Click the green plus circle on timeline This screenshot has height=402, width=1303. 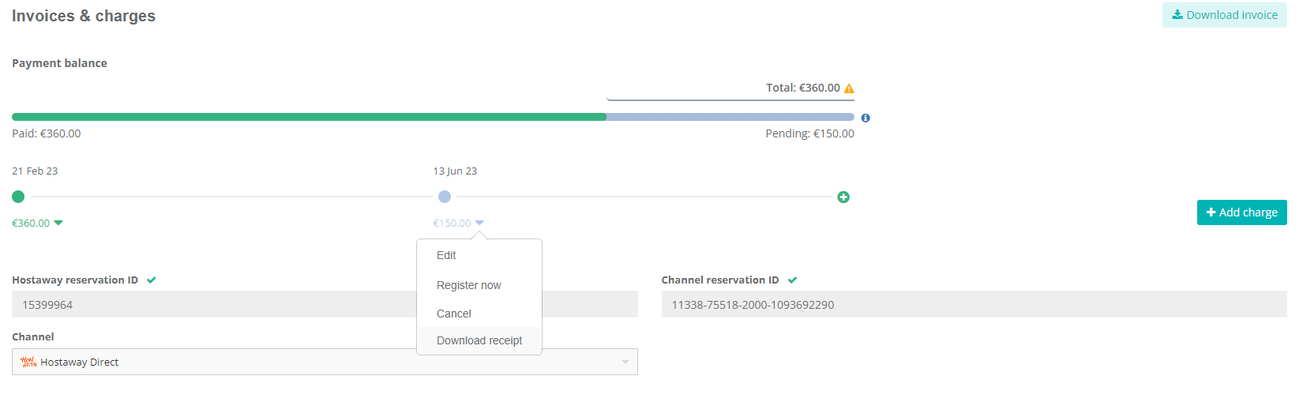tap(843, 197)
